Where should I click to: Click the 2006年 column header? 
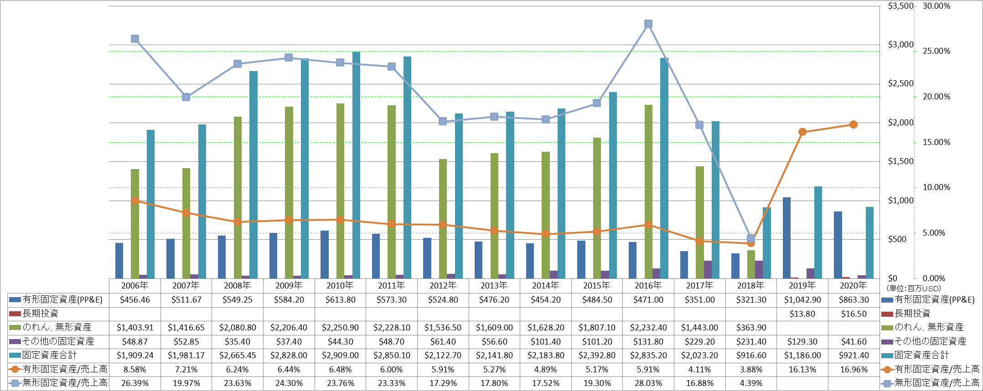(x=135, y=286)
